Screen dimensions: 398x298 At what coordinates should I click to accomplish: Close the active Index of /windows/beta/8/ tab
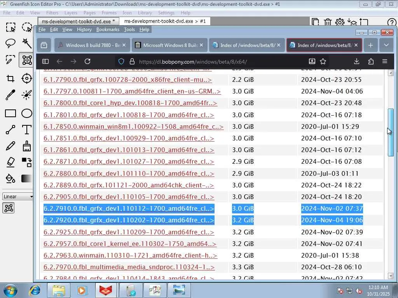356,45
